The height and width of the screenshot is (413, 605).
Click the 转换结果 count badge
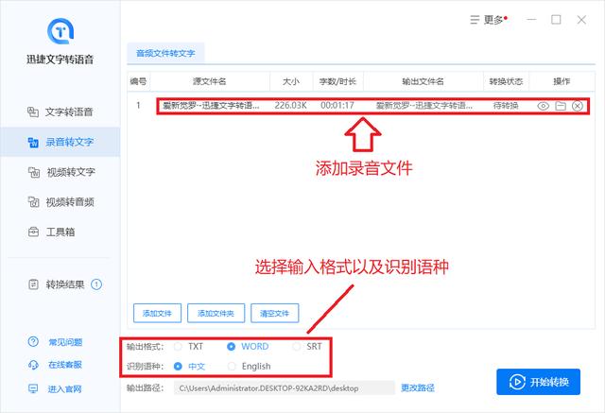96,284
